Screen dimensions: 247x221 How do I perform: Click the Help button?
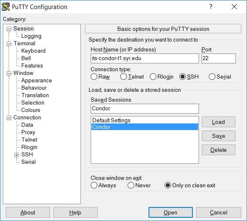point(75,212)
